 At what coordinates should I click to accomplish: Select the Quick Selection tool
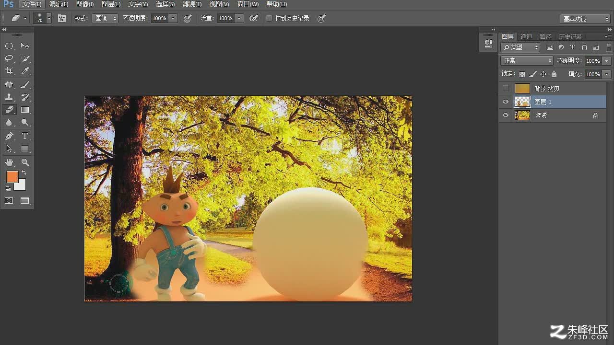(25, 58)
